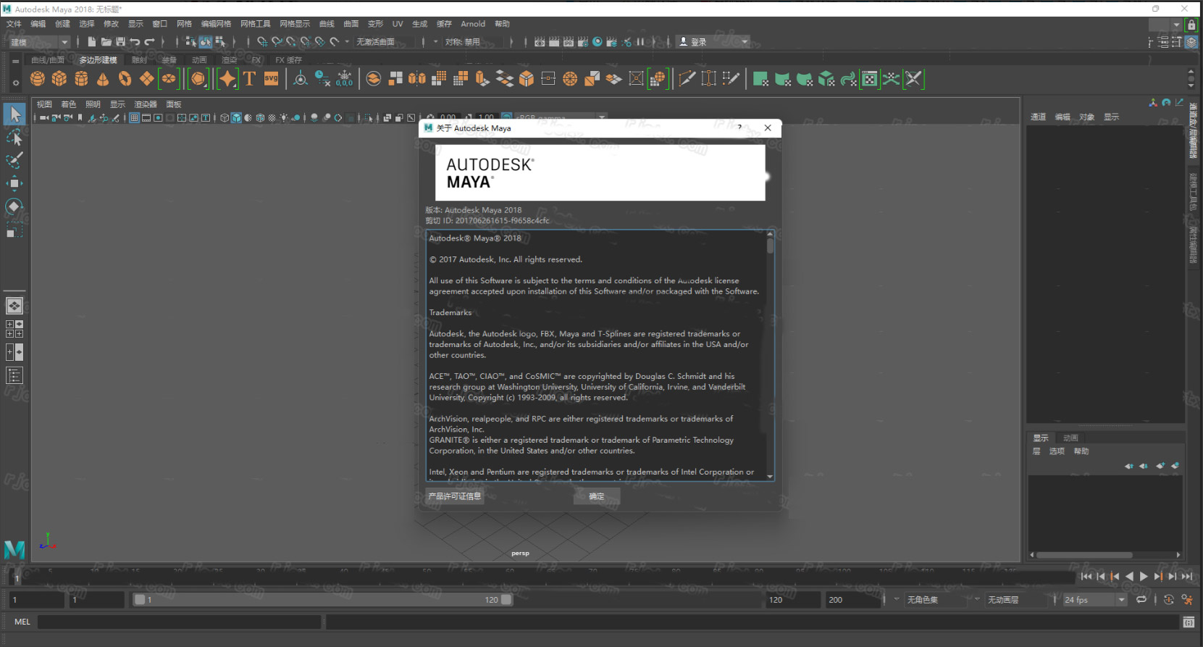Viewport: 1203px width, 647px height.
Task: Click the polygon Type text tool icon
Action: [x=249, y=79]
